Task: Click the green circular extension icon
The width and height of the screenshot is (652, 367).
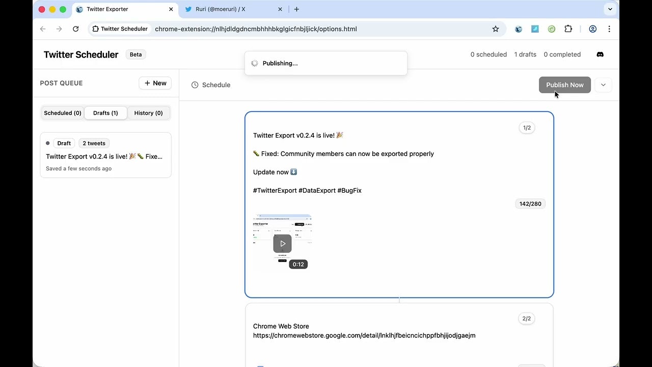Action: (x=552, y=29)
